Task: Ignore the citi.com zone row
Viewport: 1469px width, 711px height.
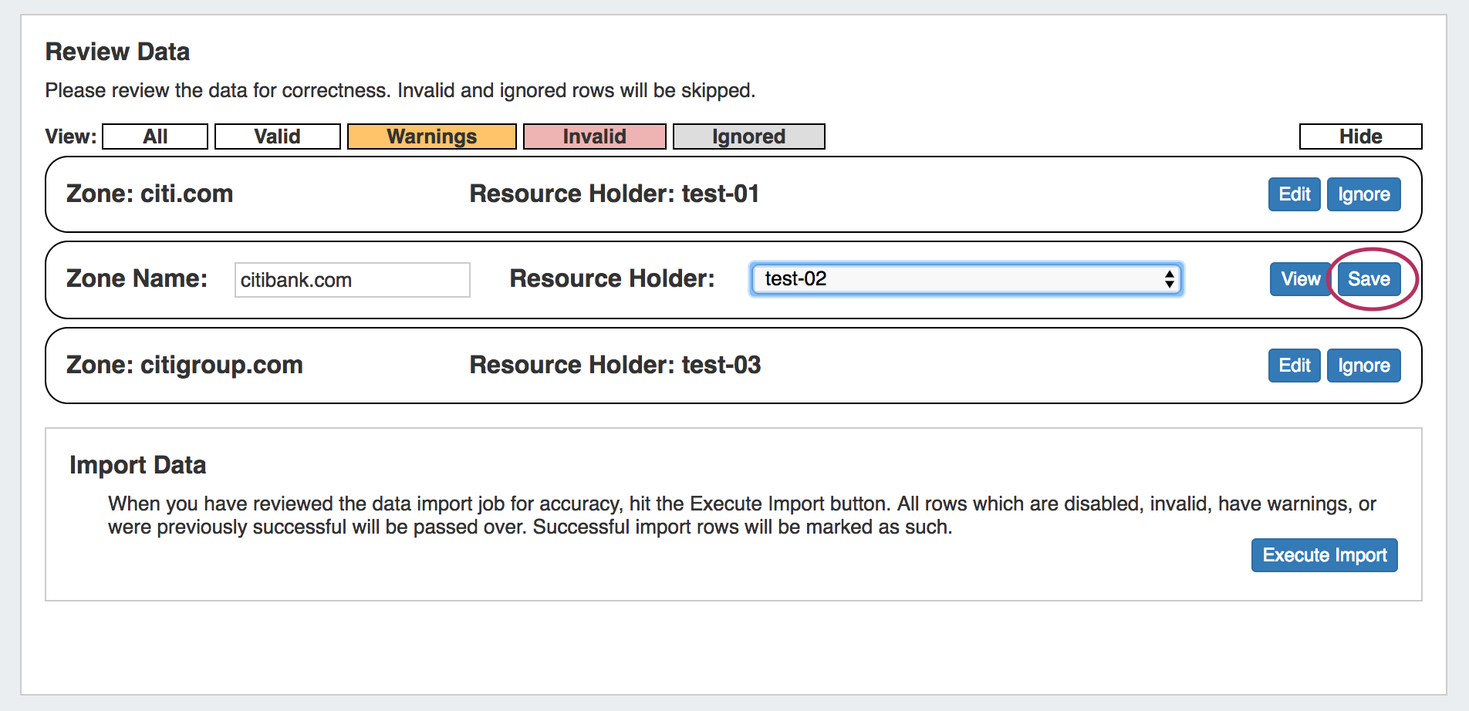Action: (1363, 194)
